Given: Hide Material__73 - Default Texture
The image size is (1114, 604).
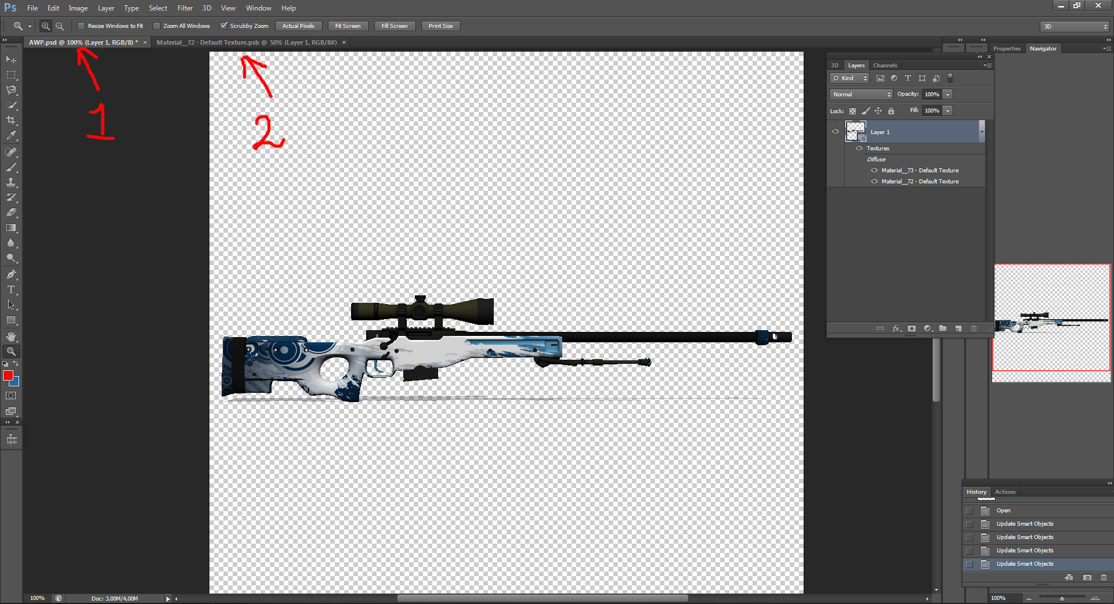Looking at the screenshot, I should click(874, 171).
